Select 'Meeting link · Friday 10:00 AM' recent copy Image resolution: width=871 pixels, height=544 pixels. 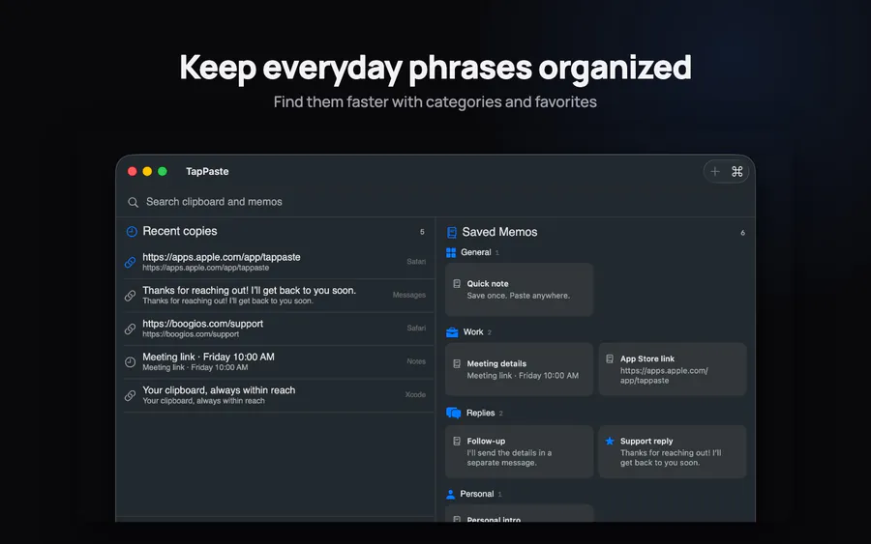click(279, 361)
